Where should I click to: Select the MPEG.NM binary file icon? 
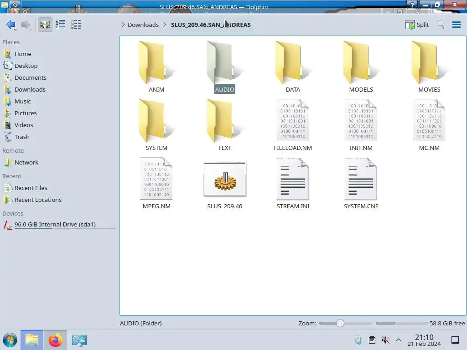[156, 179]
